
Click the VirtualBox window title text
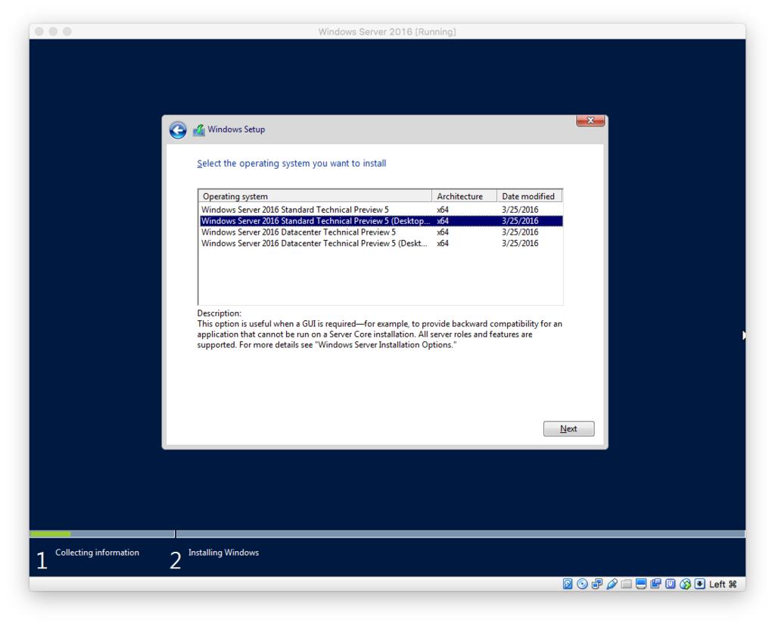click(387, 32)
